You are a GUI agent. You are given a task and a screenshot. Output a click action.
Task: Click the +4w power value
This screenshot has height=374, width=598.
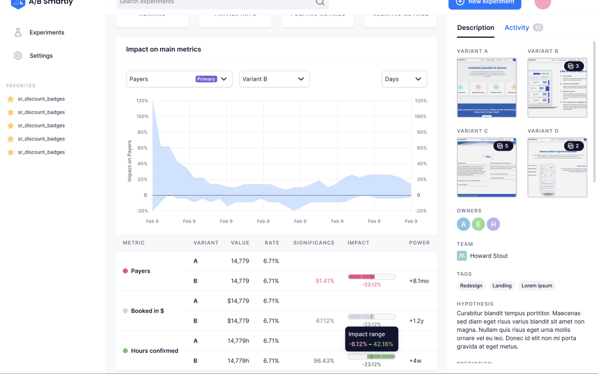click(x=415, y=361)
